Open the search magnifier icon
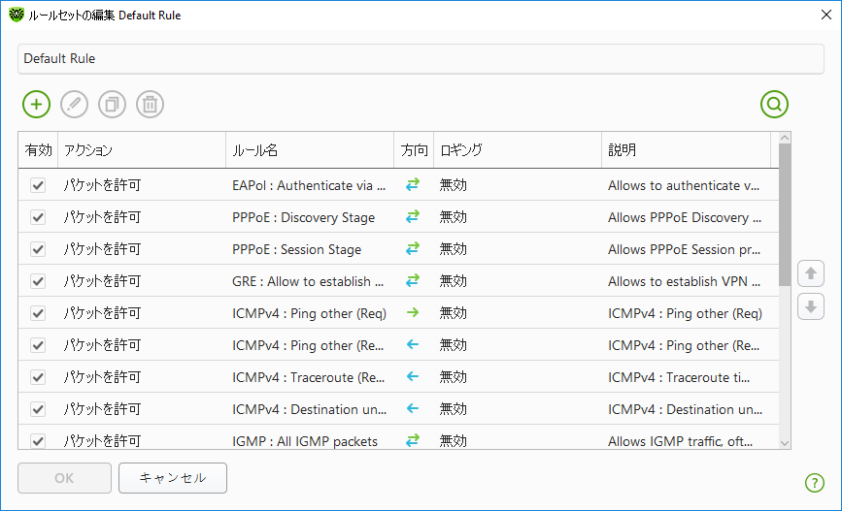Image resolution: width=842 pixels, height=511 pixels. (x=774, y=104)
